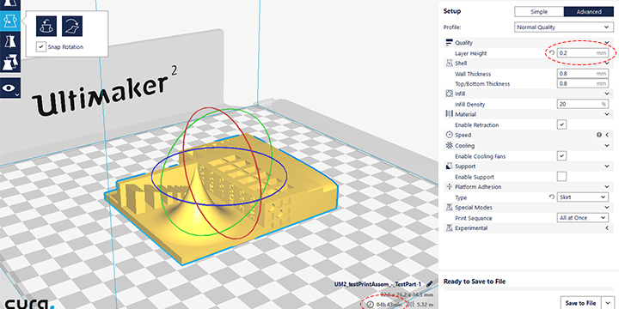Click the Infill Density input field
This screenshot has height=309, width=619.
[582, 104]
